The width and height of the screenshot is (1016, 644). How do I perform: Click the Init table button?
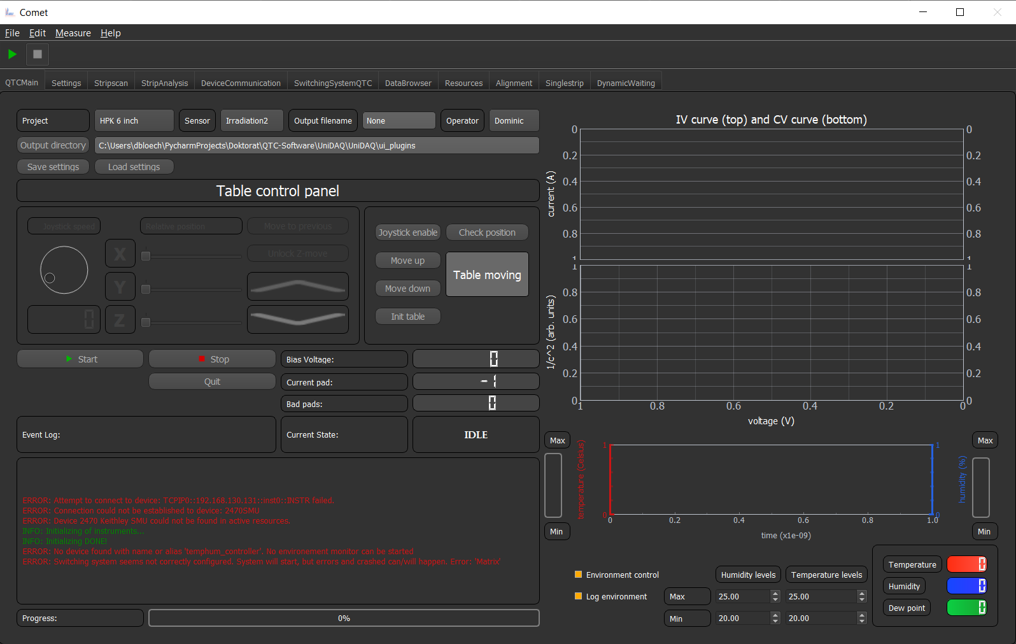click(x=408, y=317)
